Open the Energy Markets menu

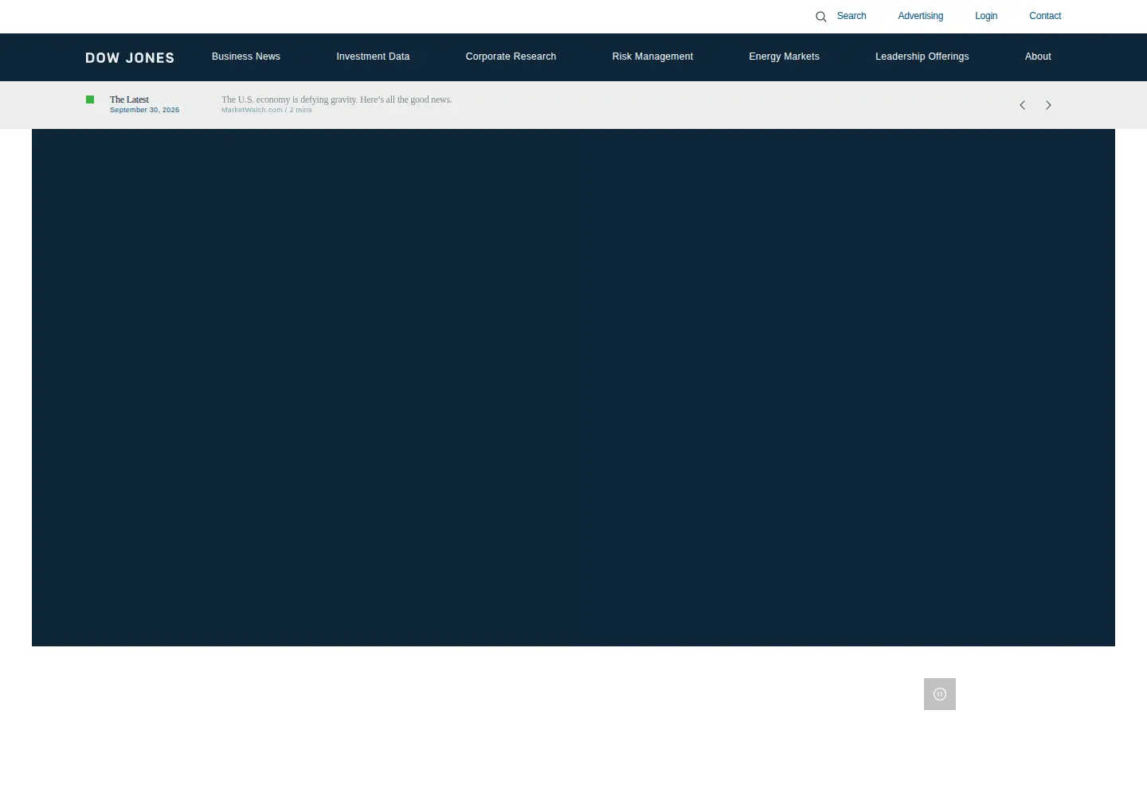pyautogui.click(x=784, y=57)
